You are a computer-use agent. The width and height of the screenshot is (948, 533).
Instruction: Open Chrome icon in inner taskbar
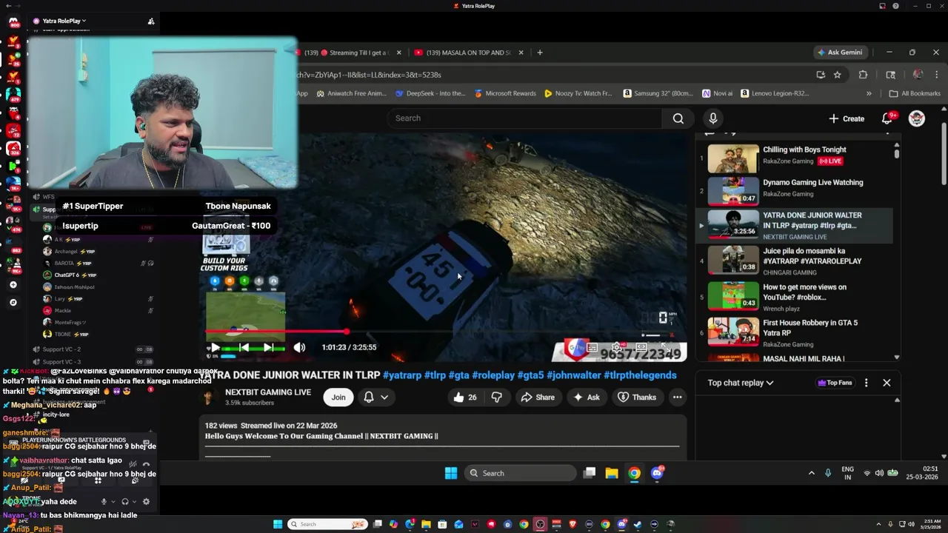point(635,473)
